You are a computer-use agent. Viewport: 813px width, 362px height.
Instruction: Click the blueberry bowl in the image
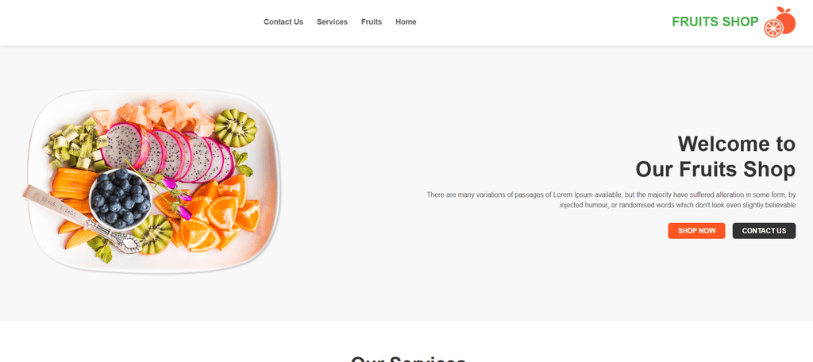[x=120, y=198]
